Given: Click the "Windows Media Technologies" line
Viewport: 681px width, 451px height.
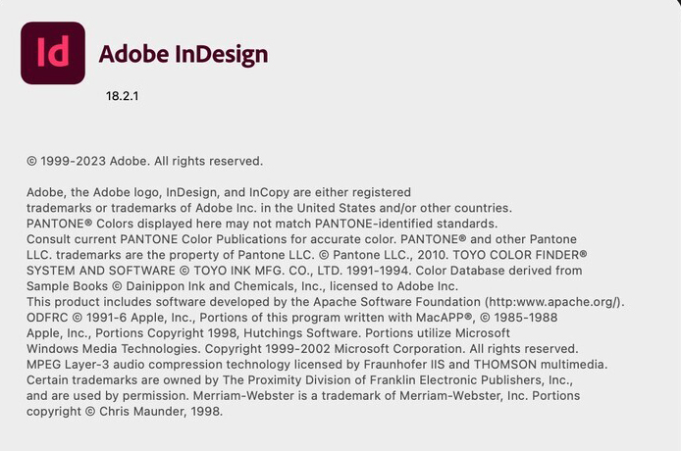Looking at the screenshot, I should click(x=302, y=348).
